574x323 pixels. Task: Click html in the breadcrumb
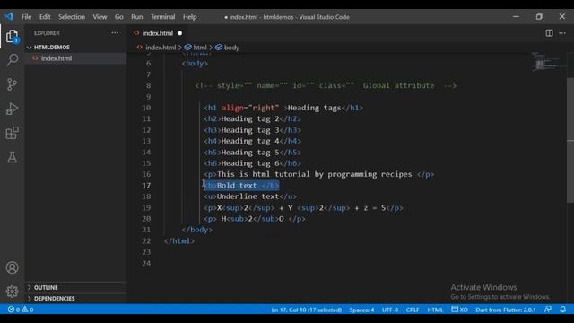[x=200, y=48]
